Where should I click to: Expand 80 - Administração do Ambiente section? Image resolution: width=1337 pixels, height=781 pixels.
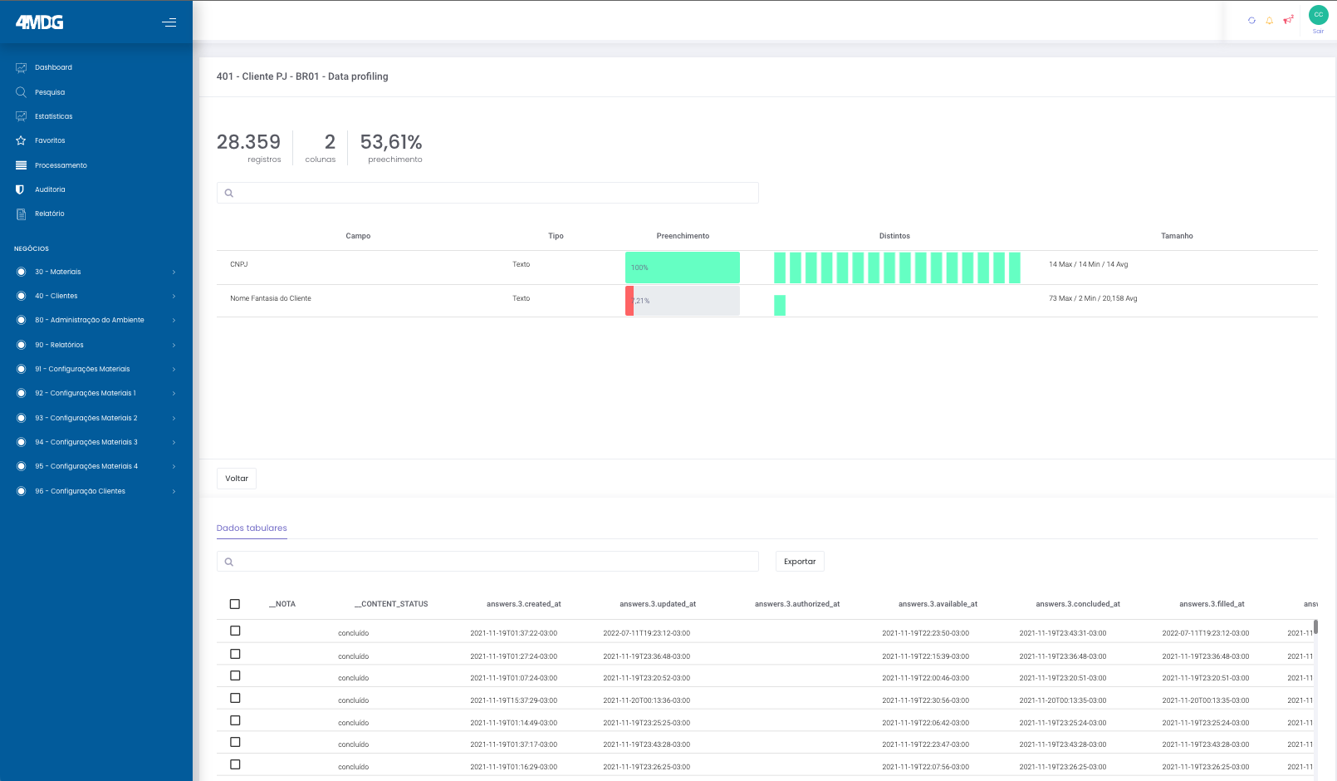pos(96,320)
